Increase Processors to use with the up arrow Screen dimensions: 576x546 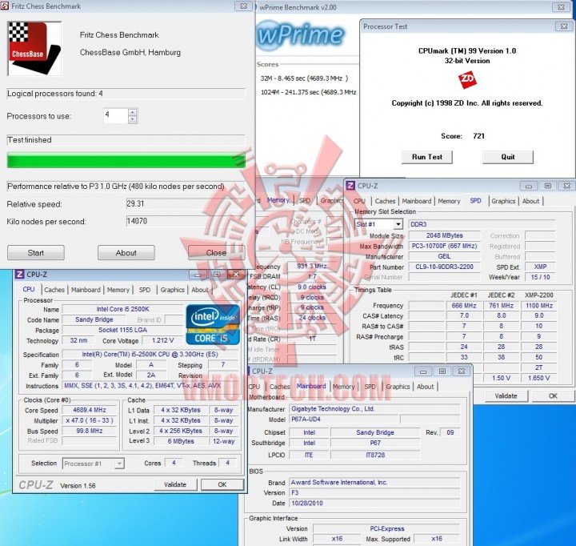pos(133,112)
